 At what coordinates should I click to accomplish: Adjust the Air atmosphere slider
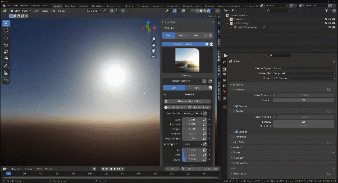pos(193,149)
